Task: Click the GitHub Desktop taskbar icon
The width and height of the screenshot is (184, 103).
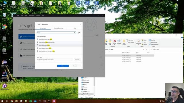Action: pyautogui.click(x=54, y=101)
